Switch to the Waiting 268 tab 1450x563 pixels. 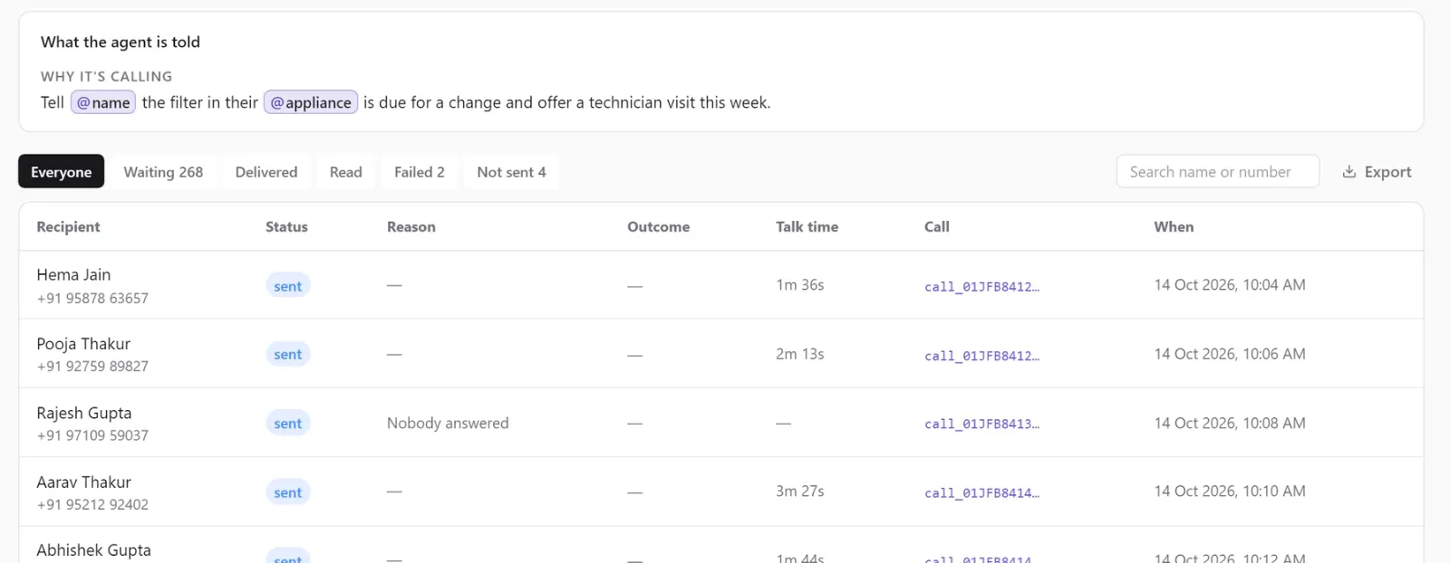[x=163, y=172]
